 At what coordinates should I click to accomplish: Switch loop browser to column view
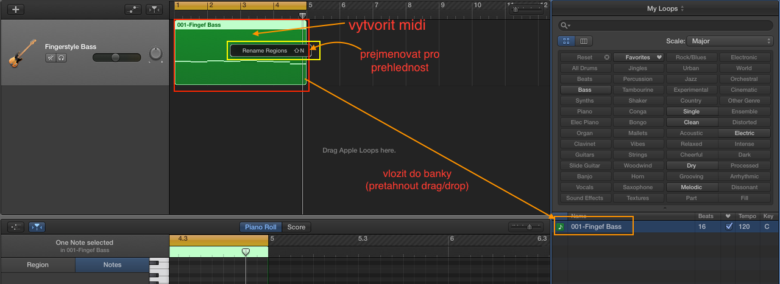[x=584, y=41]
